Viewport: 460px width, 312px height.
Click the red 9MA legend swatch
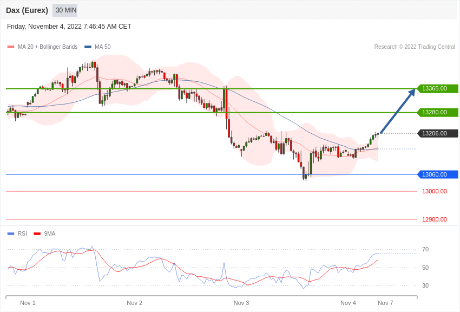tap(37, 233)
